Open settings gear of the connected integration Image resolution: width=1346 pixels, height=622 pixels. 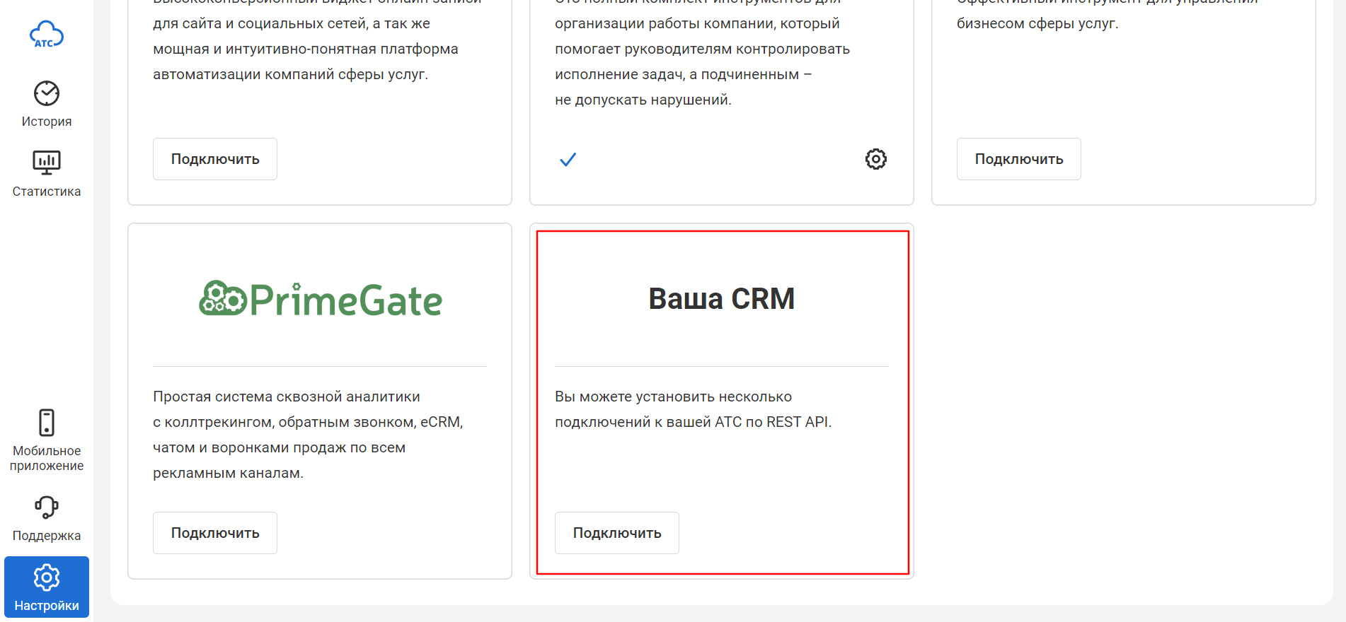tap(875, 159)
